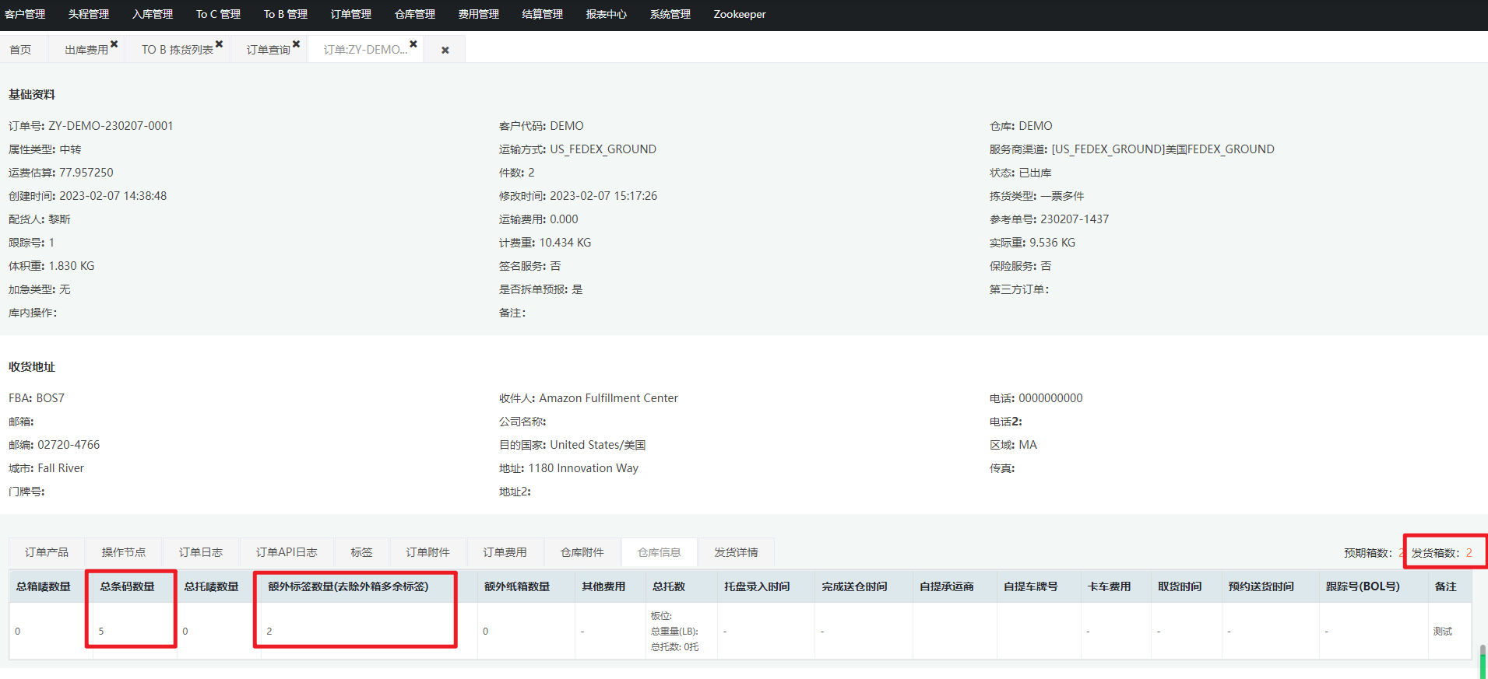Image resolution: width=1488 pixels, height=679 pixels.
Task: Switch to the TO B 拣货列表 tab
Action: coord(178,50)
